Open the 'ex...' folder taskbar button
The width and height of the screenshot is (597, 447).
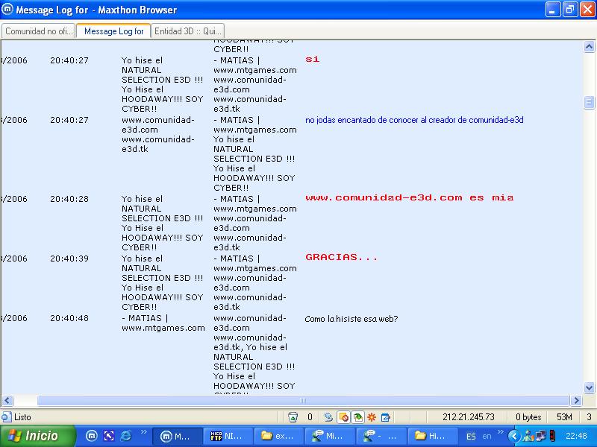(x=279, y=436)
